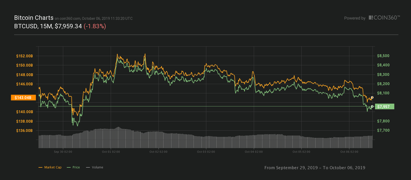The width and height of the screenshot is (411, 180).
Task: Select the Oct 04 02:00 time label
Action: click(x=254, y=152)
